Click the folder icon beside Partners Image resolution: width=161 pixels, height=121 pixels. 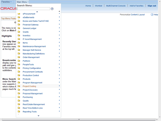(x=19, y=61)
